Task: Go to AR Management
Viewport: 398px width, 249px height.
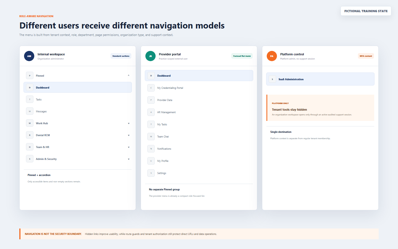Action: point(199,112)
